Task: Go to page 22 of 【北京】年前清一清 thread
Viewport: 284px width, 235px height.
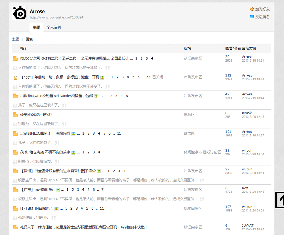Action: pos(148,77)
